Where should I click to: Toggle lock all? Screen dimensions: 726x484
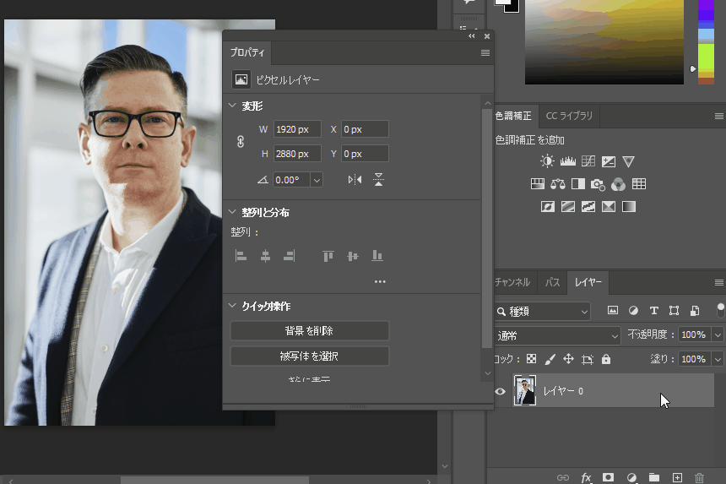[606, 359]
